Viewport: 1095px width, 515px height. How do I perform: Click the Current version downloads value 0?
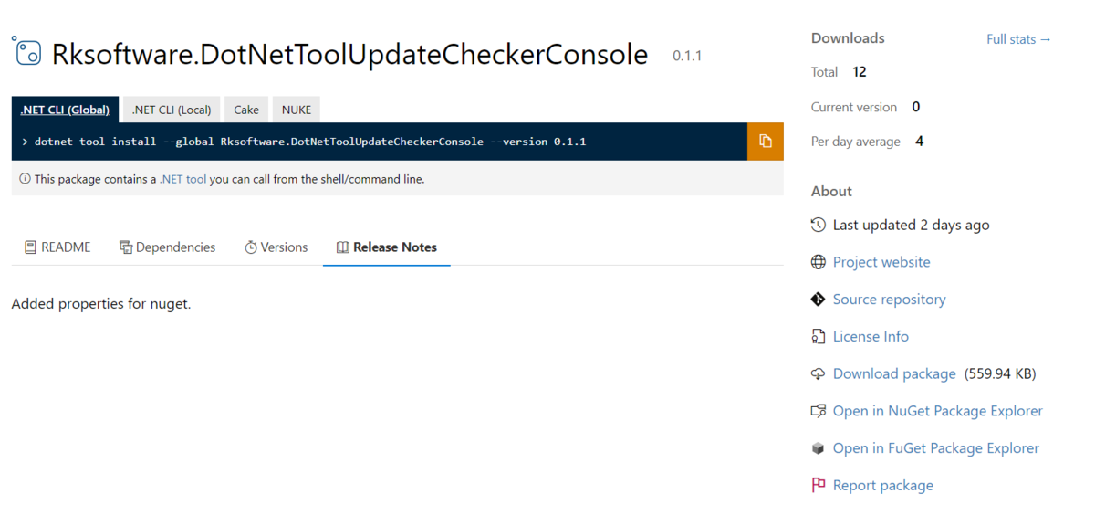click(916, 107)
